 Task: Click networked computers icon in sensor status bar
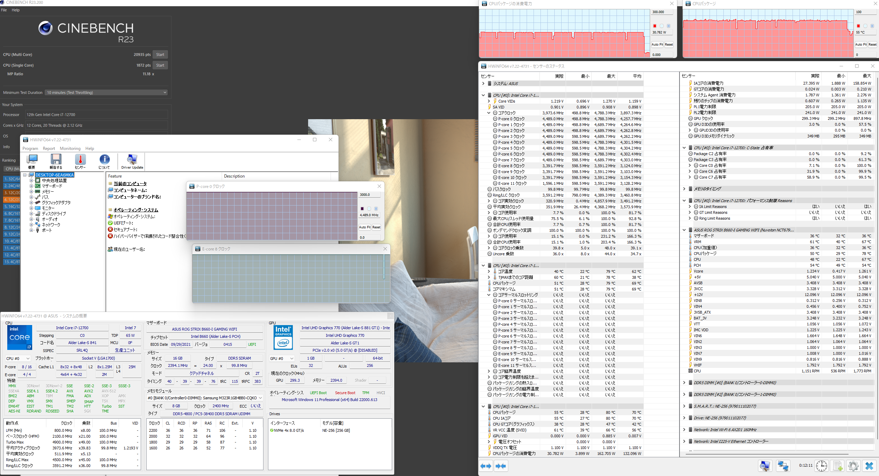pyautogui.click(x=783, y=466)
